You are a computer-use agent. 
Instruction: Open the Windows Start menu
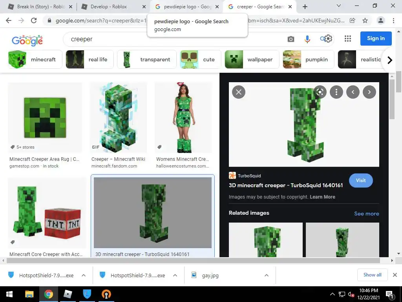[x=9, y=294]
